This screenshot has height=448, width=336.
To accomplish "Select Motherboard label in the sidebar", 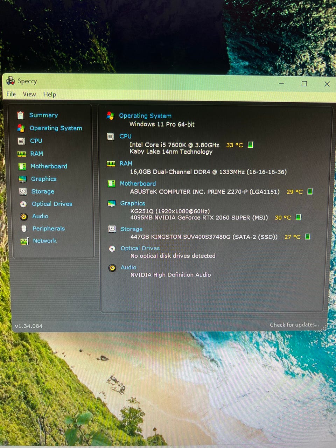I will pos(49,166).
